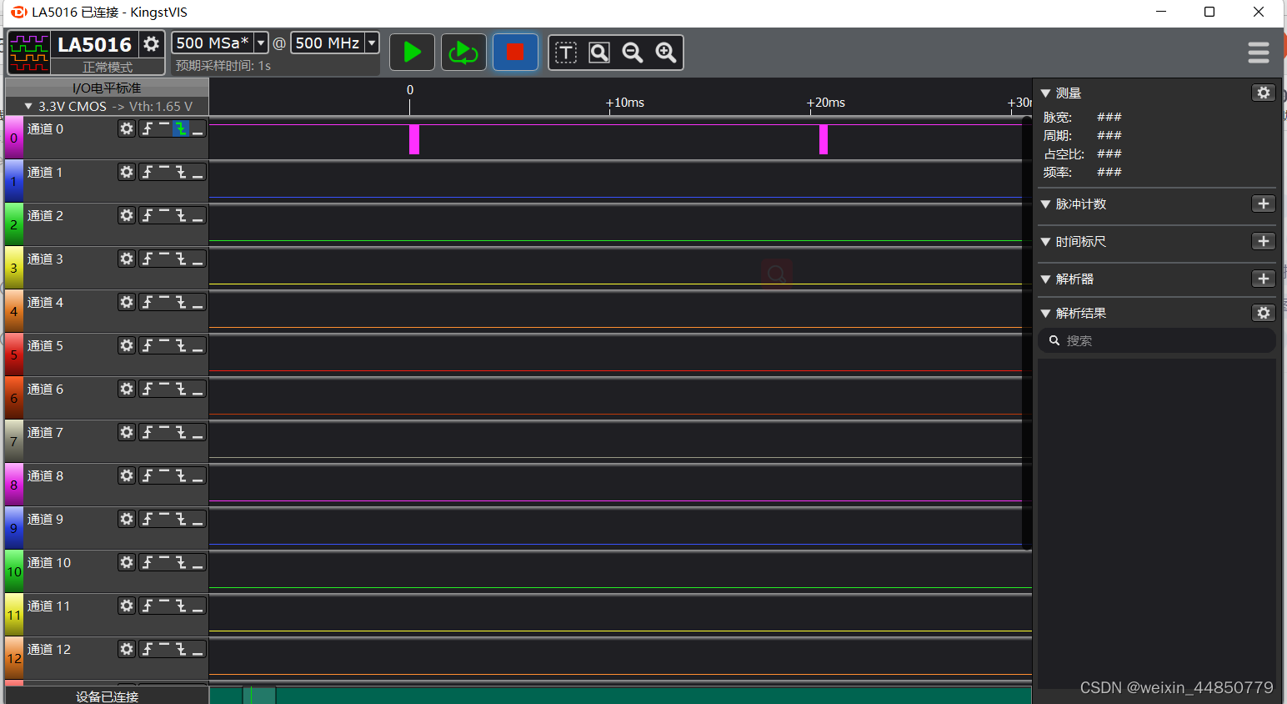Image resolution: width=1287 pixels, height=704 pixels.
Task: Open settings gear for 通道 4
Action: 126,302
